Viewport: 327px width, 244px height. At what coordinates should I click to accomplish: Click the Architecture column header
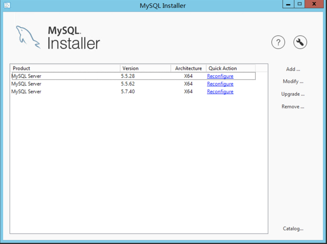click(188, 68)
